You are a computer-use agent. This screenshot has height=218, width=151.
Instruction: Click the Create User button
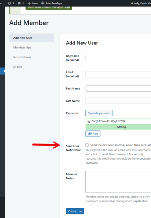[x=75, y=211]
